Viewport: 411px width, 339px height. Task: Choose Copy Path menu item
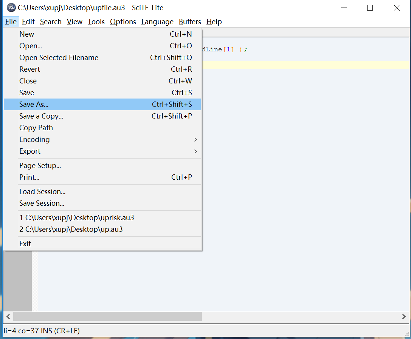pos(102,128)
